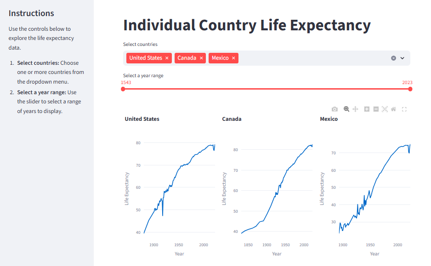Select the Zoom tool in the plot toolbar

[346, 109]
